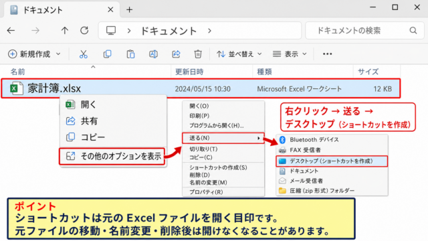The image size is (428, 241).
Task: Select the ドキュメント tab
Action: (62, 10)
